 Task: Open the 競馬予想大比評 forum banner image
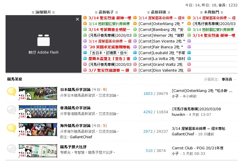38,150
